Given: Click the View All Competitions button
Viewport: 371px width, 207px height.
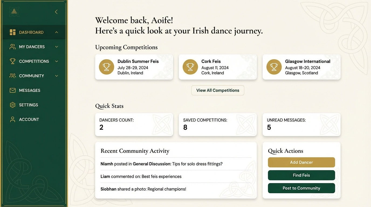Looking at the screenshot, I should click(x=218, y=90).
